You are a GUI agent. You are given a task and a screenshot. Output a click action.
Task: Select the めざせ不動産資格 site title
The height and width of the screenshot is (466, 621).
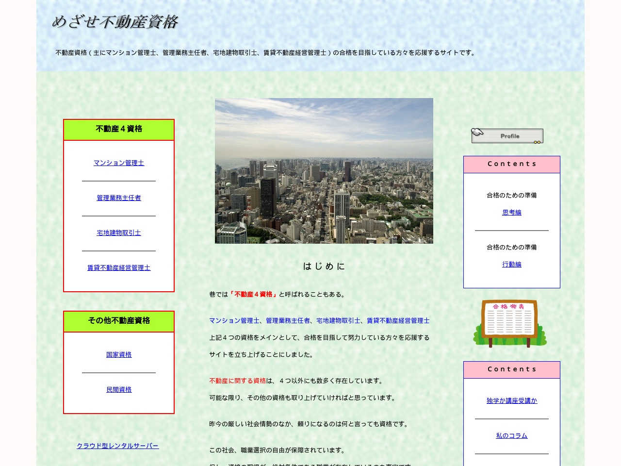[x=115, y=22]
